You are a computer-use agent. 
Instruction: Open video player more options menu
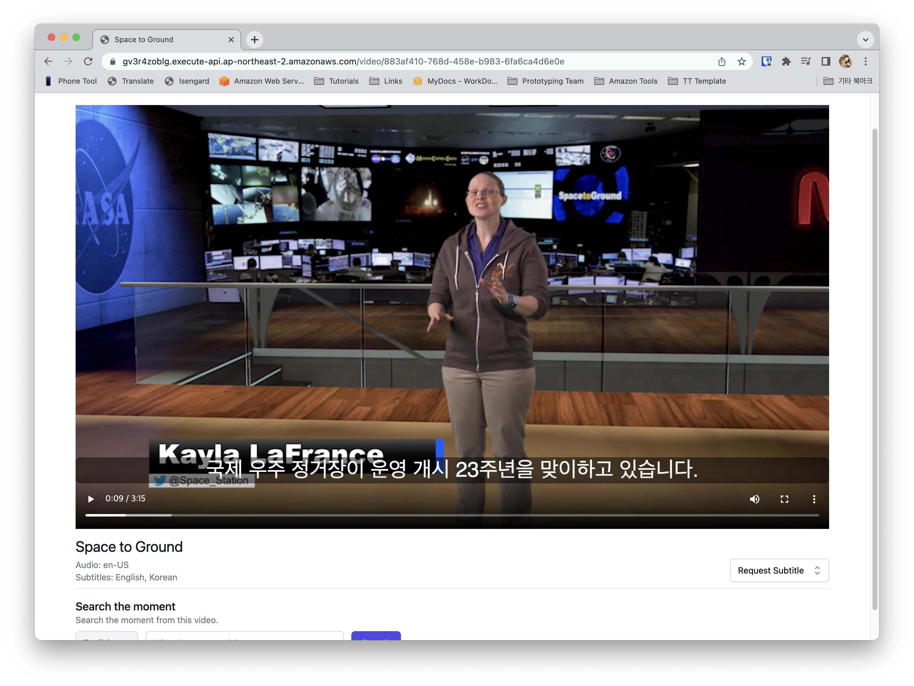tap(814, 499)
